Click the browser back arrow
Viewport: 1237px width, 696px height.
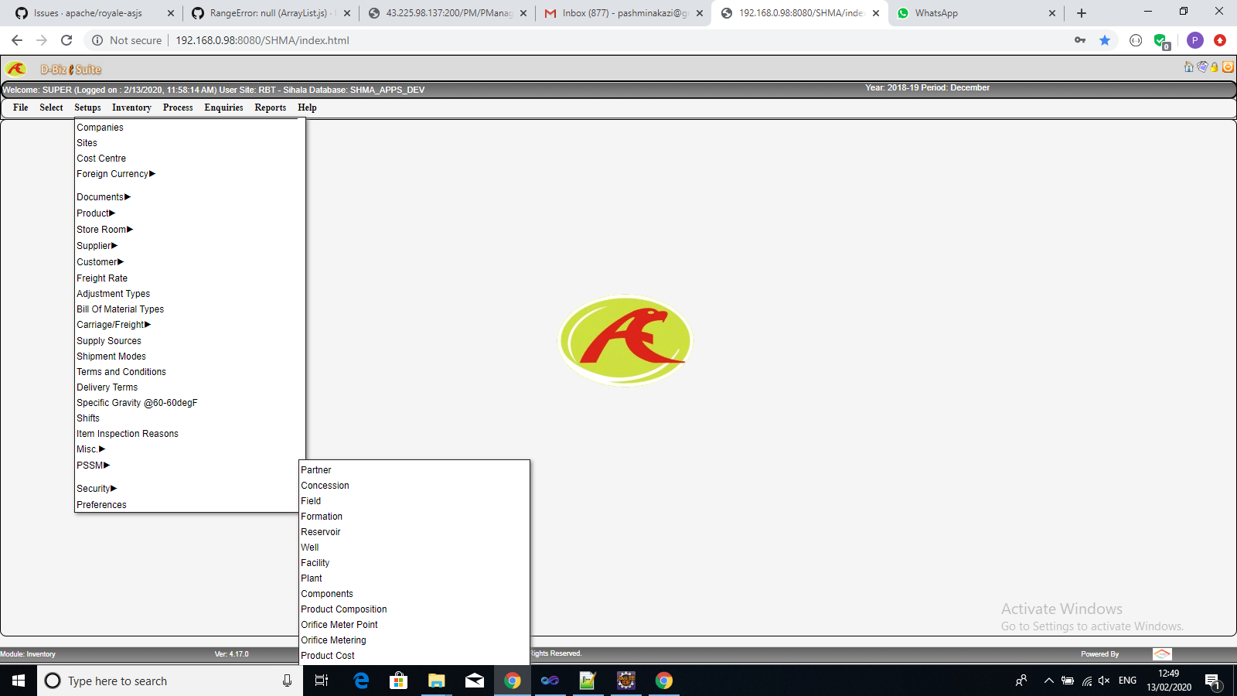[x=15, y=40]
